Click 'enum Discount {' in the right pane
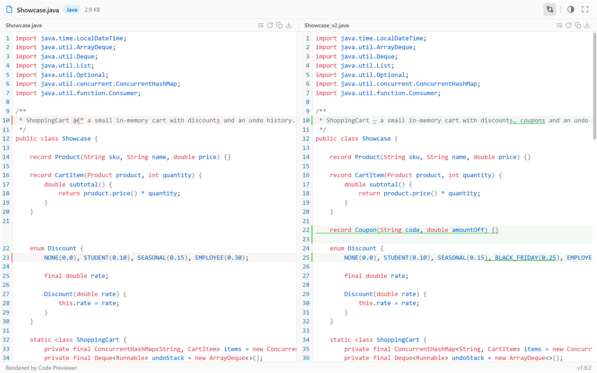The height and width of the screenshot is (373, 597). point(356,248)
